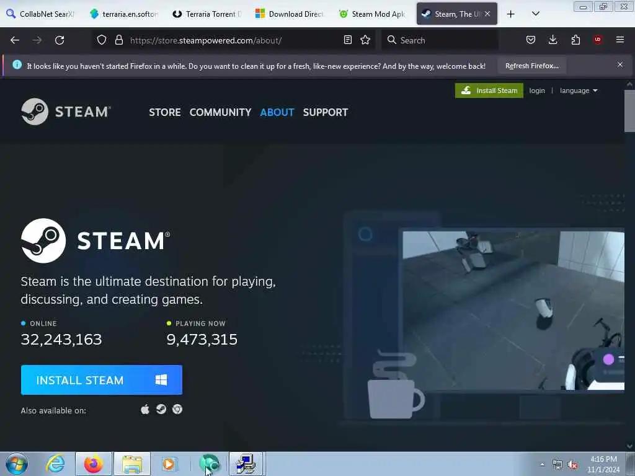The height and width of the screenshot is (476, 635).
Task: Open tracking protection shield icon
Action: (x=102, y=40)
